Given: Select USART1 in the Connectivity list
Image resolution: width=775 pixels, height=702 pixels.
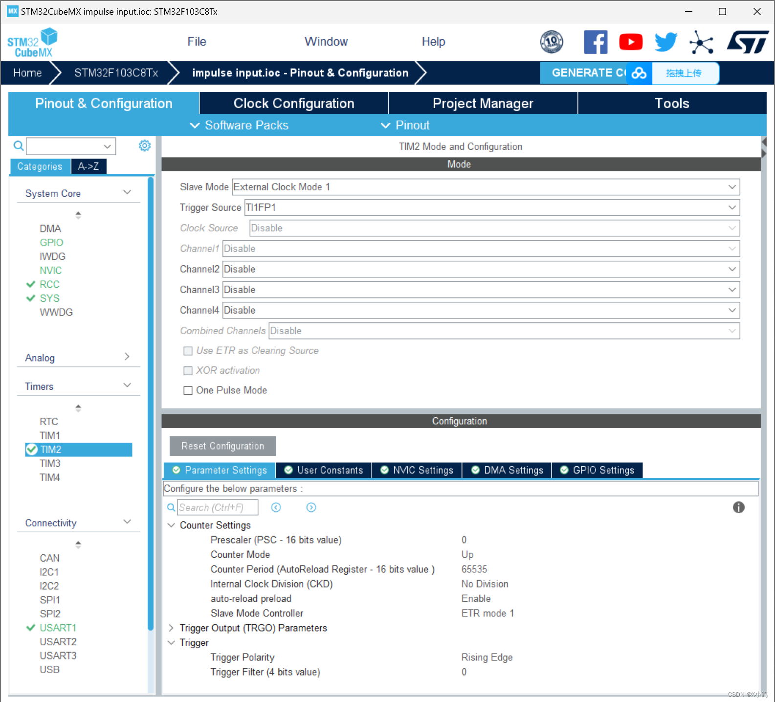Looking at the screenshot, I should point(58,628).
